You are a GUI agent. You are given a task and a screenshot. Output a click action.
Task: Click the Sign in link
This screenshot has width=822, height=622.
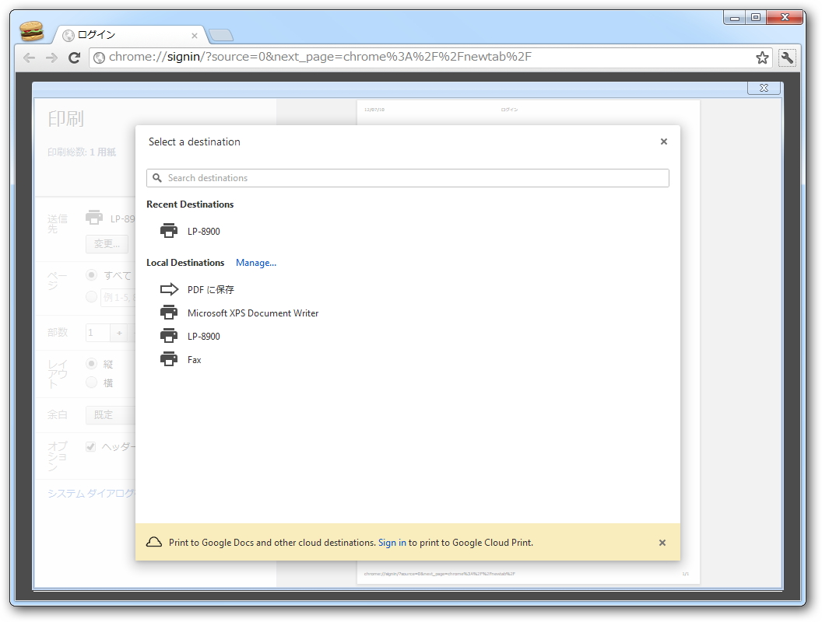[x=392, y=543]
